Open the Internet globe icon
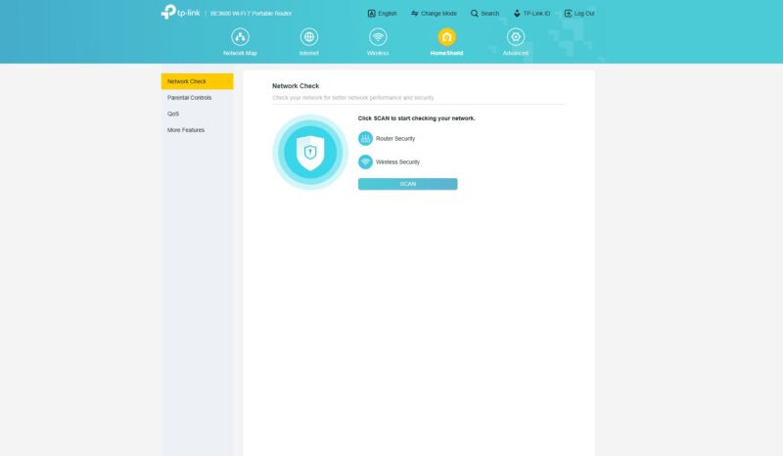The width and height of the screenshot is (783, 456). 308,37
